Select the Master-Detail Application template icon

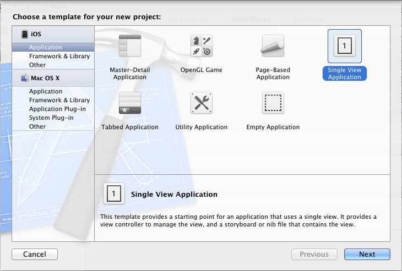[130, 46]
